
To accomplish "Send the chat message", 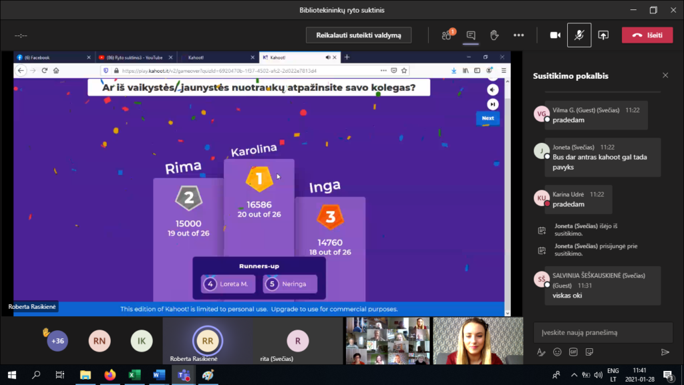I will pos(665,352).
